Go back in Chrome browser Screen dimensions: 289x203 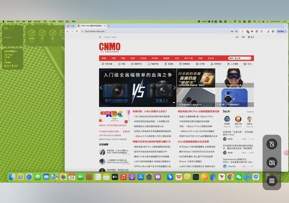(67, 31)
